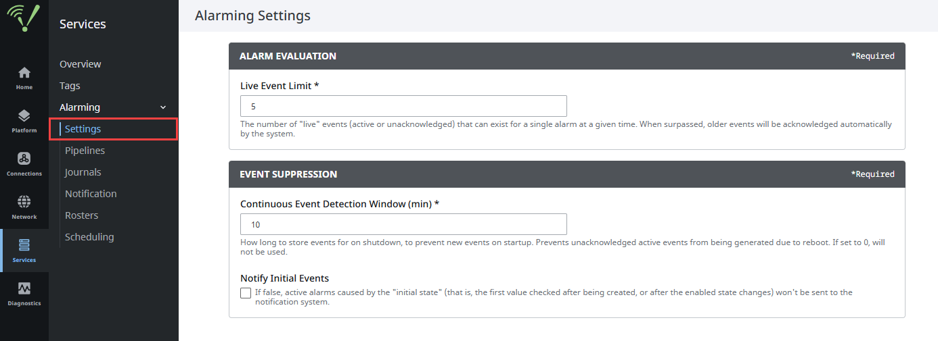Open the Connections section icon
Screen dimensions: 938x341
pyautogui.click(x=24, y=159)
